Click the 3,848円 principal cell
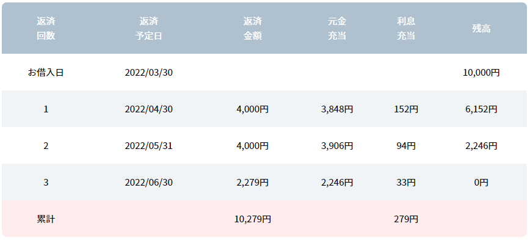The height and width of the screenshot is (240, 530). click(337, 109)
